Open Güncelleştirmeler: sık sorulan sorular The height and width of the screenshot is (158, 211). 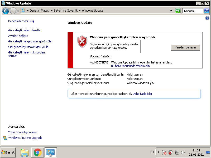point(27,54)
